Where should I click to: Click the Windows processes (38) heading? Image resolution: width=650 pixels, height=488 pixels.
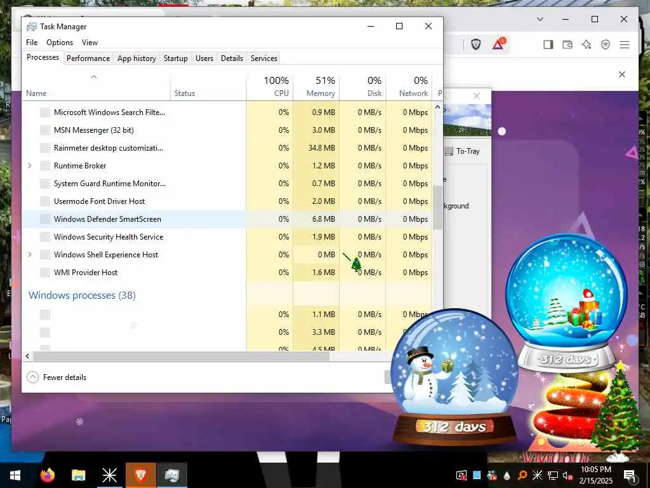tap(82, 295)
